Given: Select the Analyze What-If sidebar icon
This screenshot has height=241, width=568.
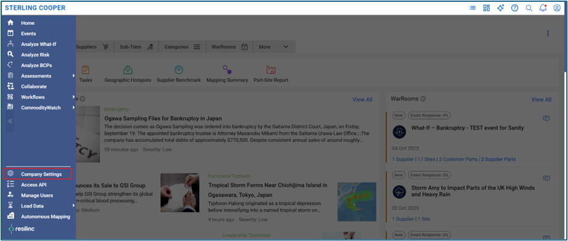Looking at the screenshot, I should coord(10,44).
